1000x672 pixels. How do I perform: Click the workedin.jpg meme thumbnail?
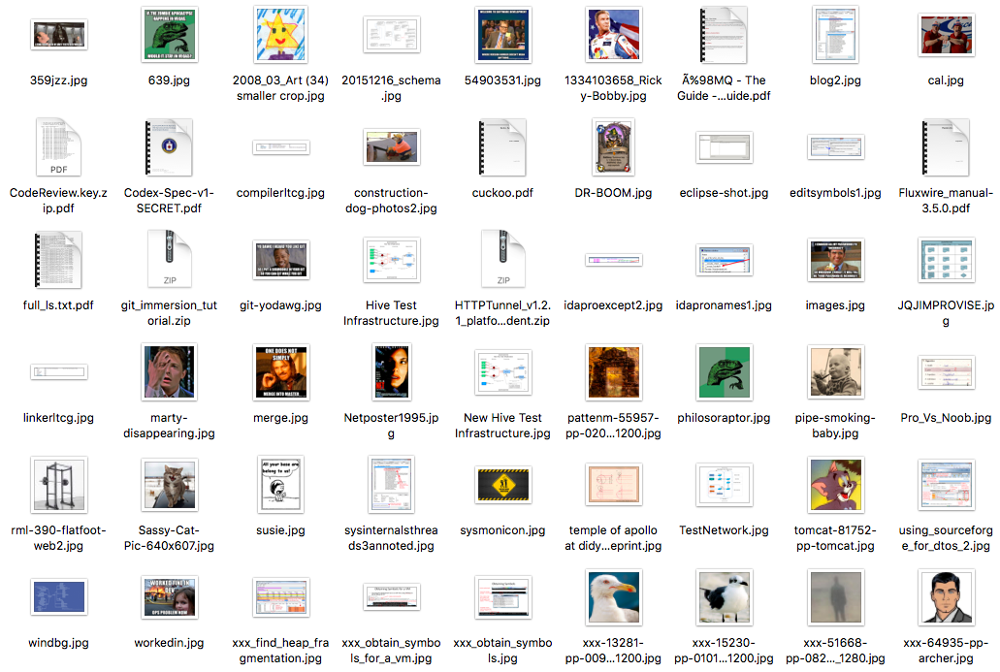pos(169,597)
